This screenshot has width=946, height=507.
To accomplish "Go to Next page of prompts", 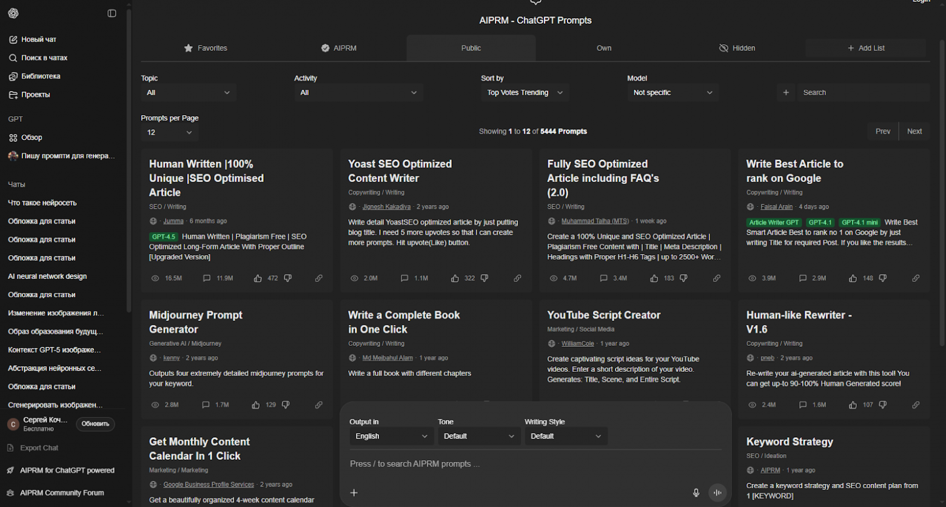I will 914,131.
